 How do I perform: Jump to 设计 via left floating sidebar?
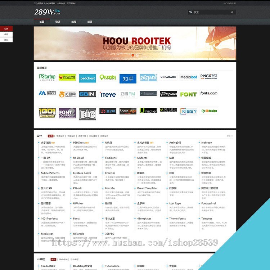[x=6, y=28]
